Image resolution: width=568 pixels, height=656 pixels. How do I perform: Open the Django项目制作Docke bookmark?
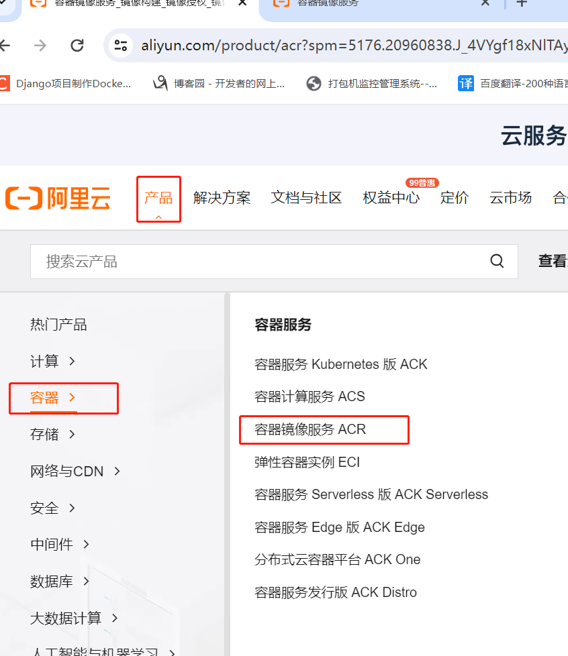[x=65, y=84]
